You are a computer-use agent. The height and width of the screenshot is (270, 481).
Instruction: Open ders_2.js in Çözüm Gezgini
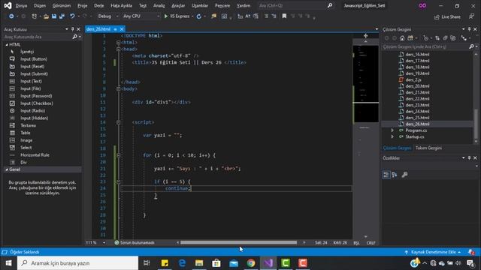pyautogui.click(x=413, y=79)
